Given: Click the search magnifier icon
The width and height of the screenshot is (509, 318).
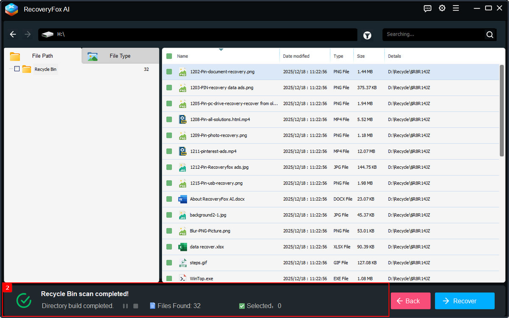Looking at the screenshot, I should click(489, 35).
